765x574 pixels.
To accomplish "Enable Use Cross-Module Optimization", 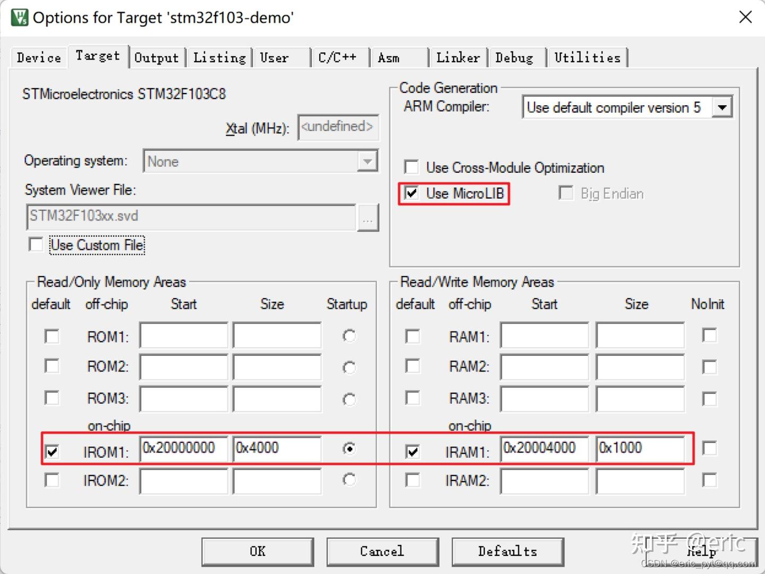I will click(x=411, y=167).
